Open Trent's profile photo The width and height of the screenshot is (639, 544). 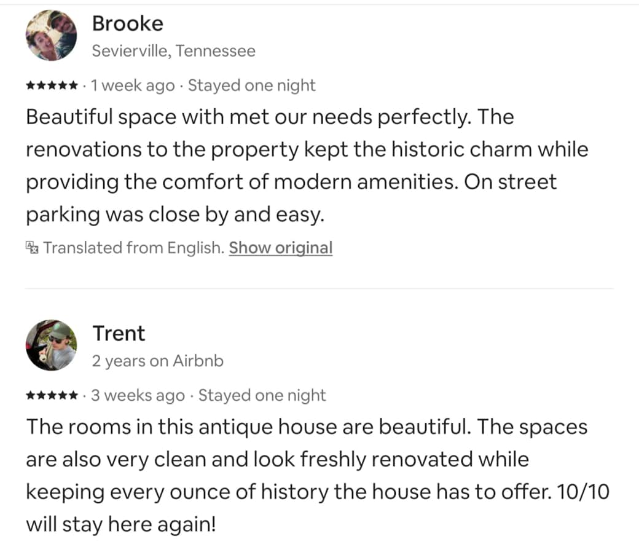pos(52,345)
